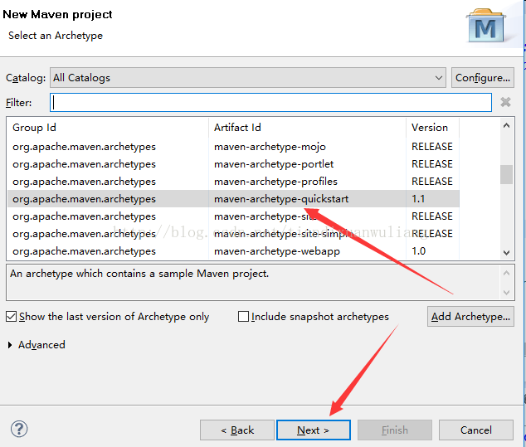
Task: Select the maven-archetype-portlet row
Action: point(233,164)
